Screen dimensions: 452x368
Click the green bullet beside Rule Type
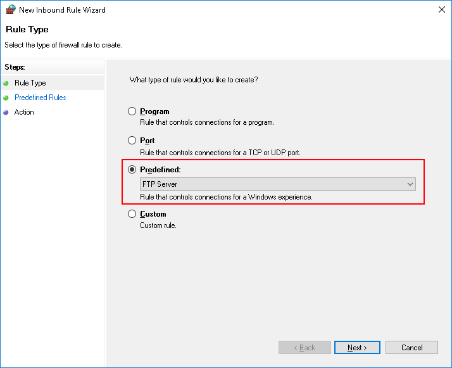pos(6,83)
